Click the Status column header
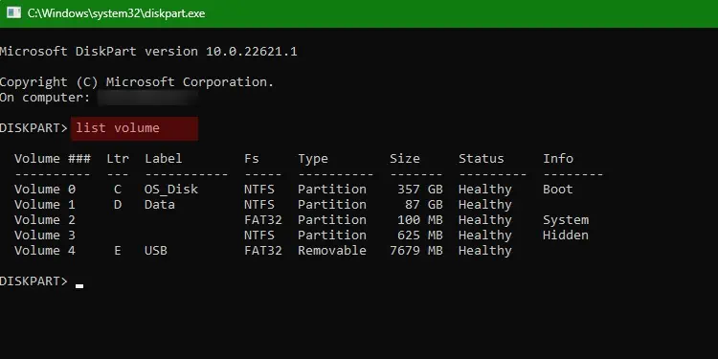718x359 pixels. point(482,158)
